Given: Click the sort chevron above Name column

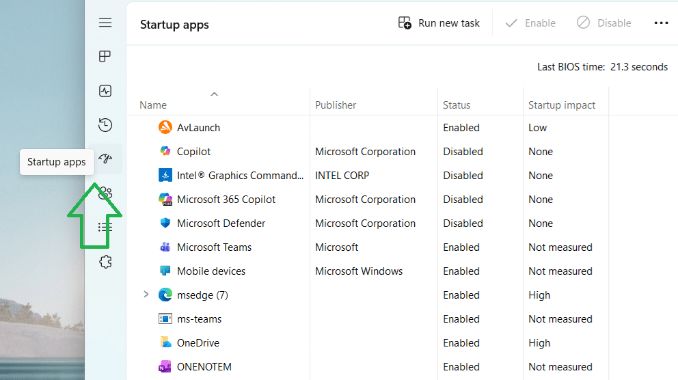Looking at the screenshot, I should point(214,94).
